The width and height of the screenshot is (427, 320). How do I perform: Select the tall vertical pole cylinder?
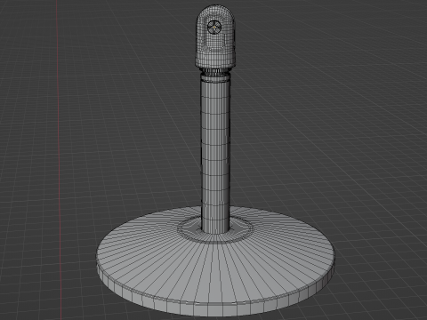point(215,154)
